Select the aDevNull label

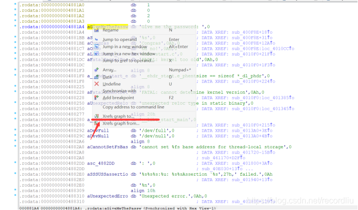[x=98, y=136]
